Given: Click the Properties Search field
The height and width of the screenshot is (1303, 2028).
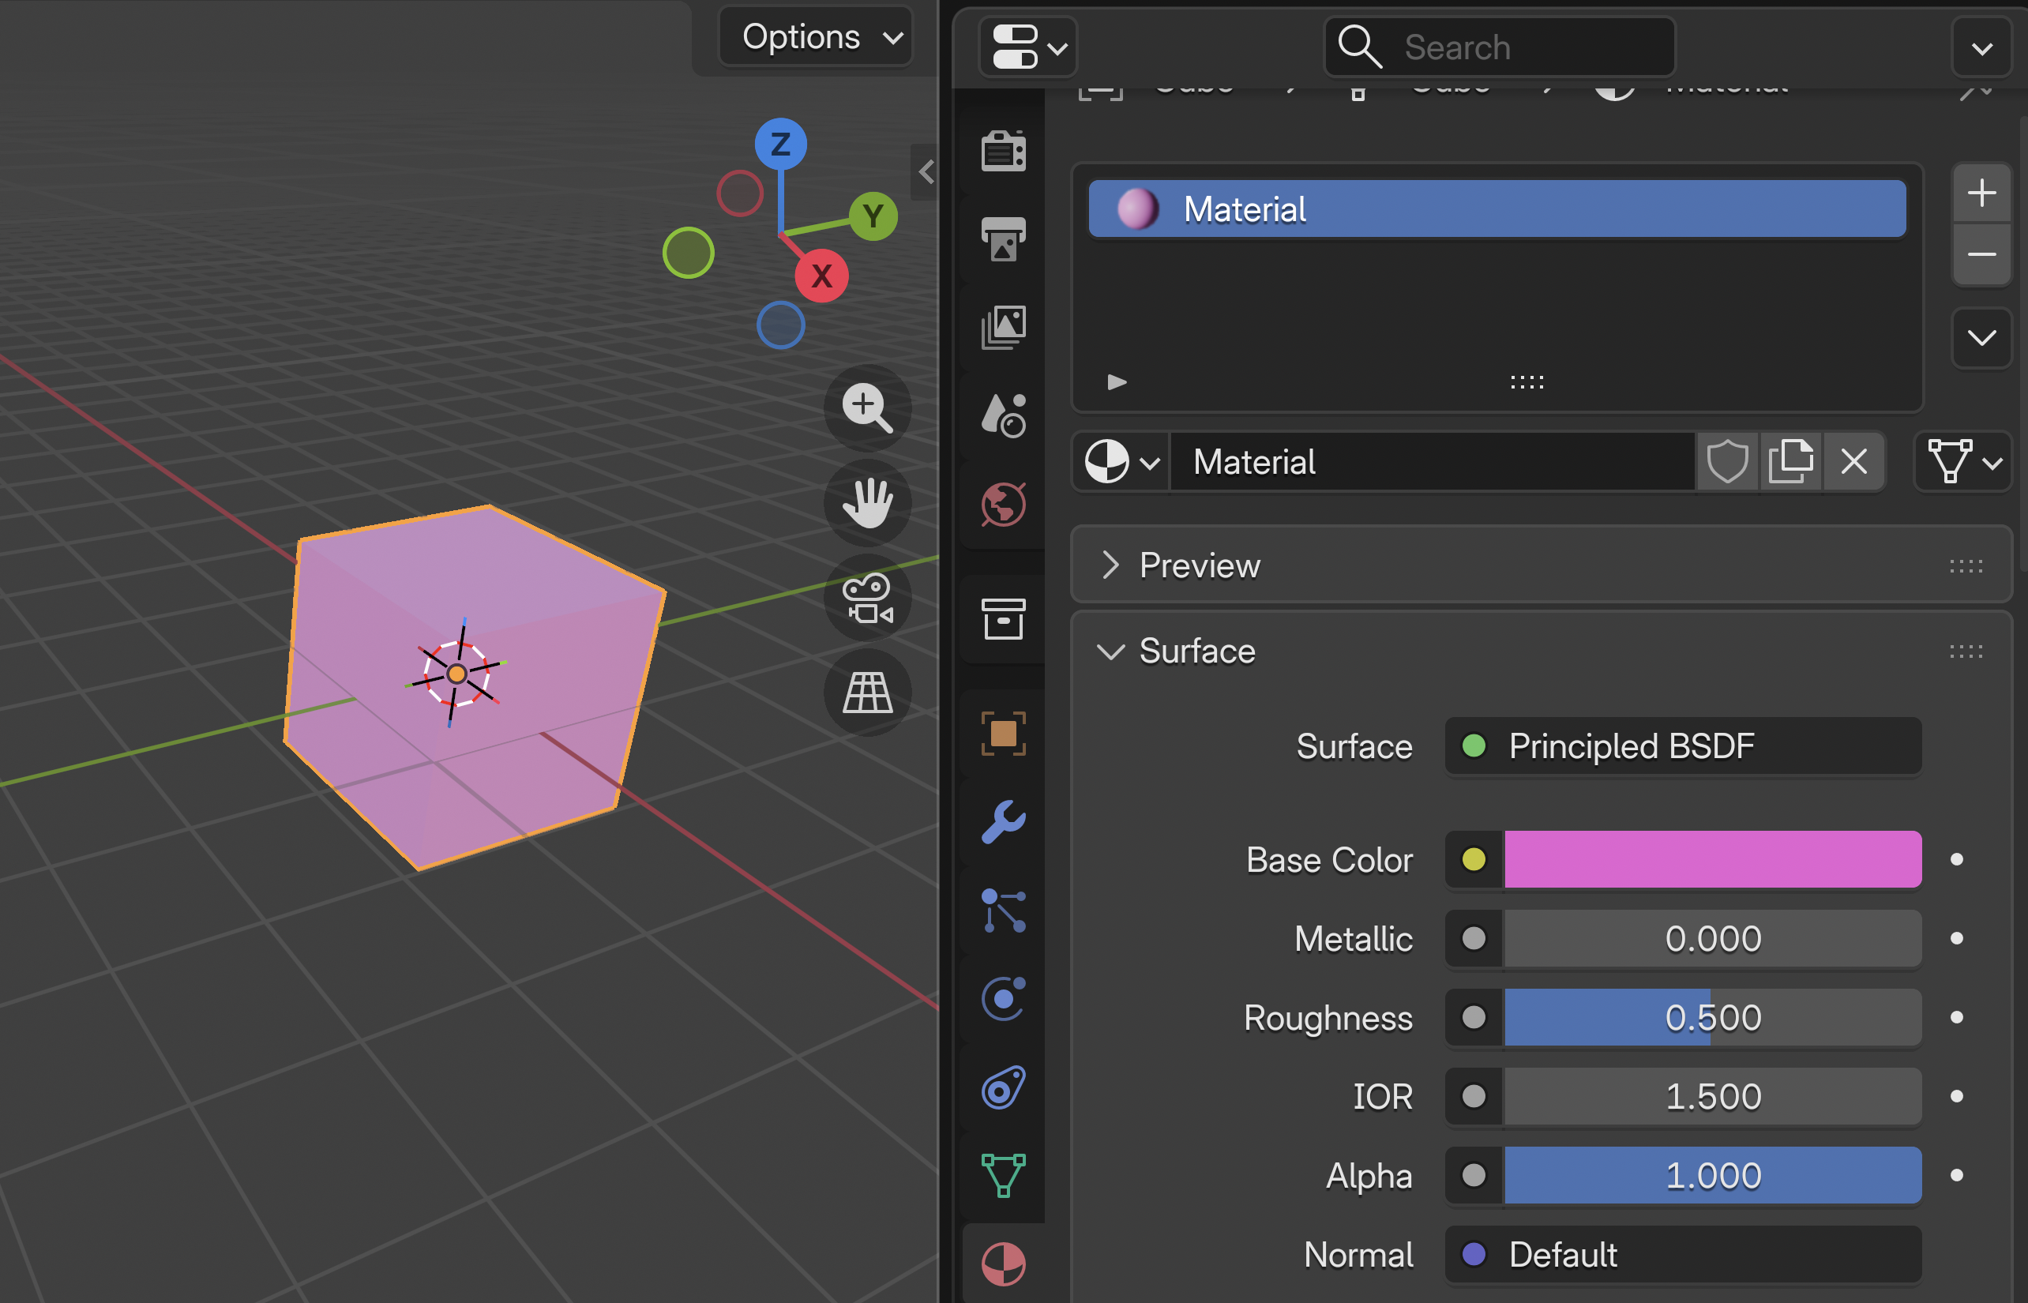Looking at the screenshot, I should (x=1499, y=47).
